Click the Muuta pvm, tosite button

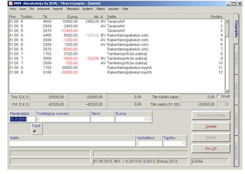pos(211,115)
